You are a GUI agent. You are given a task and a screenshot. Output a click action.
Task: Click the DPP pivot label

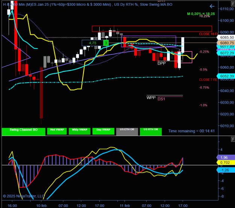(162, 63)
